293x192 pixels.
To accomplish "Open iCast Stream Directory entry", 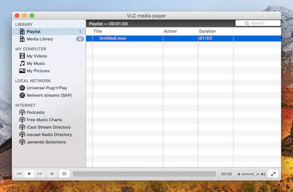I will coord(49,127).
